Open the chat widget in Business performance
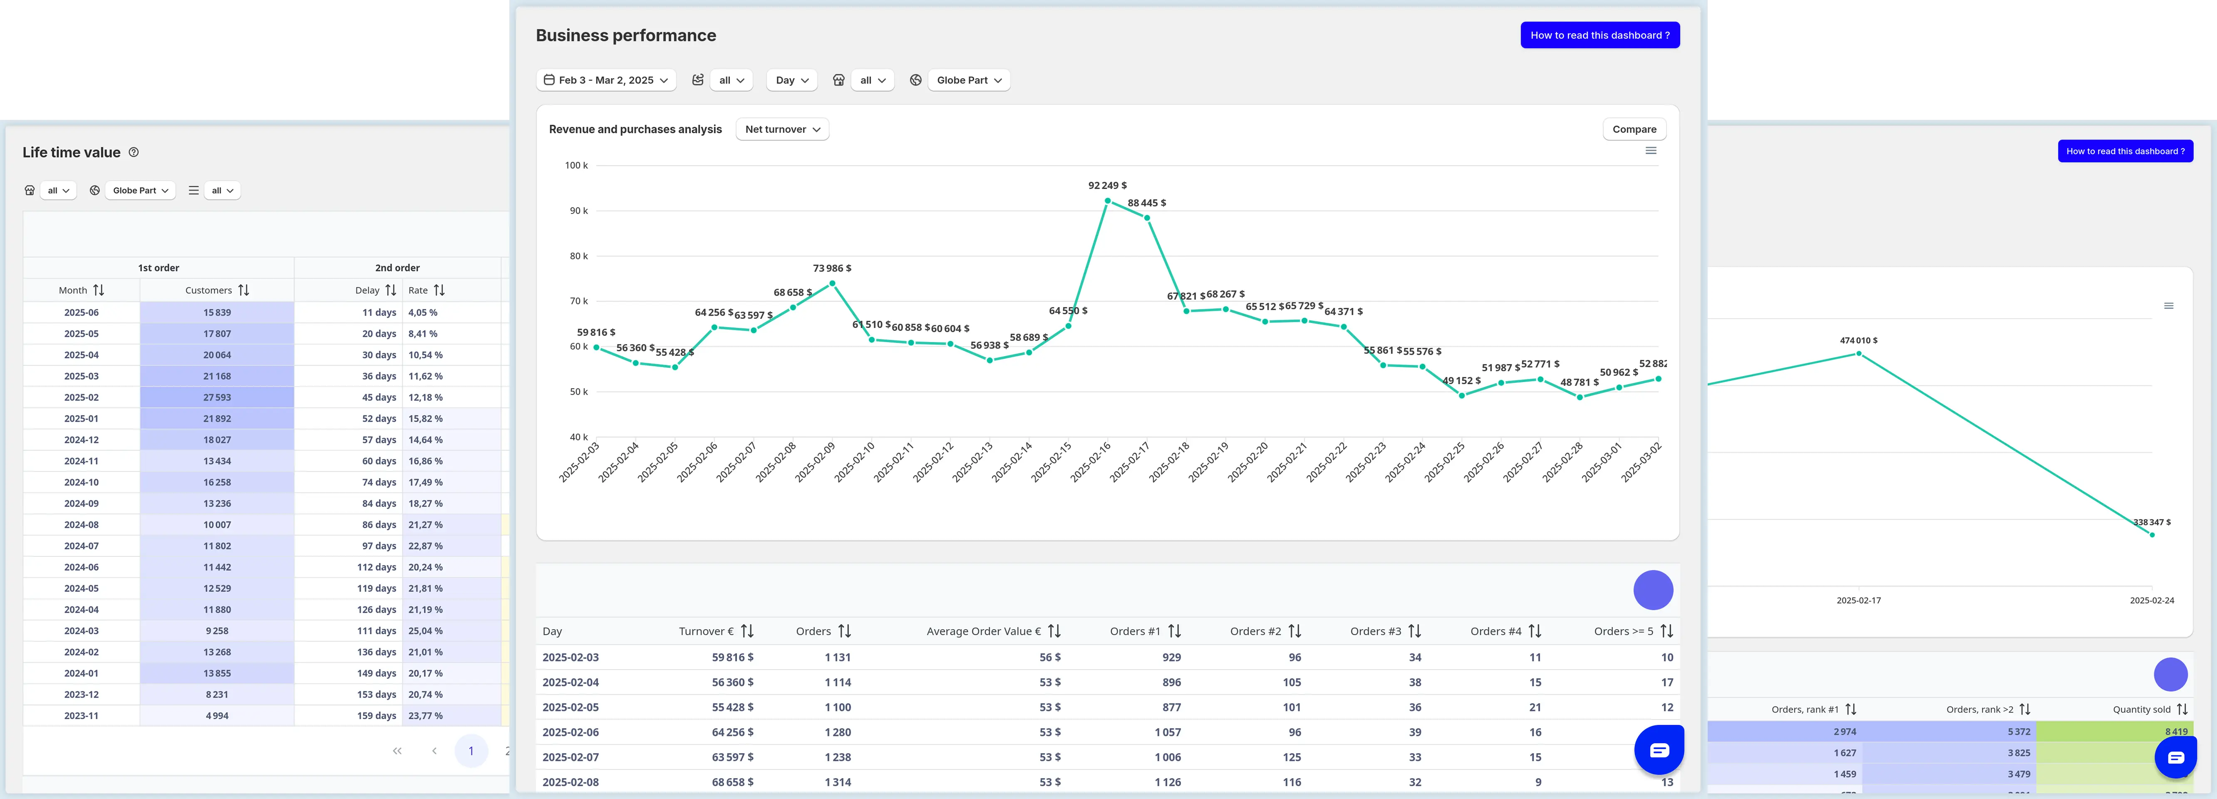Screen dimensions: 2217x799 1659,750
